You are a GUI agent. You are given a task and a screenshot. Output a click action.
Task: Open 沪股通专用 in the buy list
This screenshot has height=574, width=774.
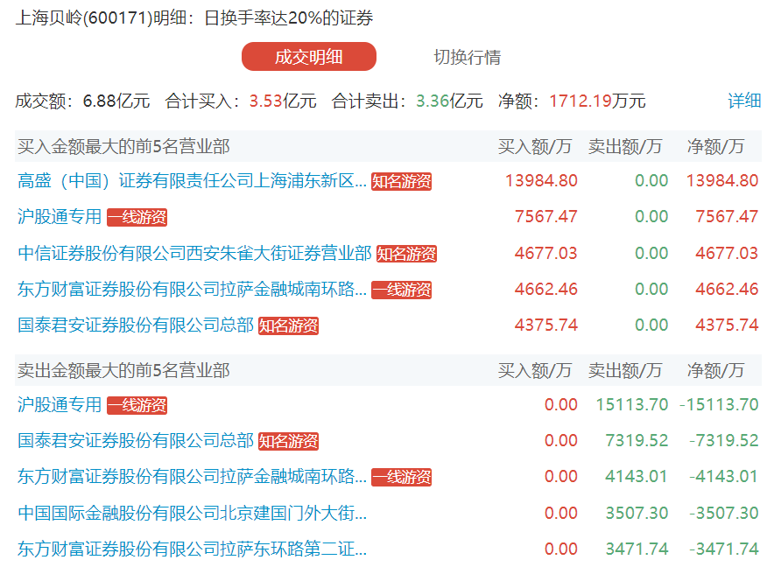click(60, 217)
